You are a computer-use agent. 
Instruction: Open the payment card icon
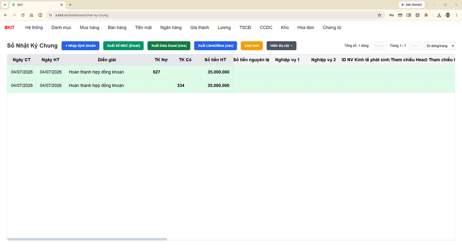point(400,15)
